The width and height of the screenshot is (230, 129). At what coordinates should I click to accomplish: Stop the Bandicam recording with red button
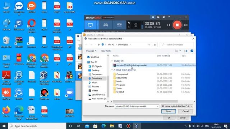tap(177, 25)
